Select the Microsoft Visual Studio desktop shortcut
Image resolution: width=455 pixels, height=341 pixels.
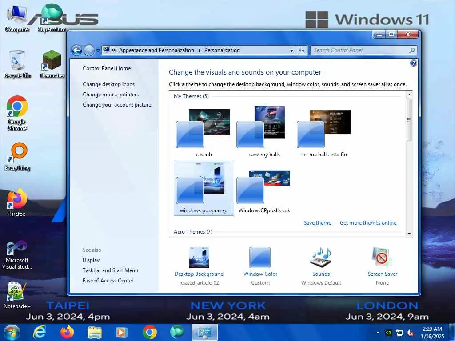click(x=17, y=254)
